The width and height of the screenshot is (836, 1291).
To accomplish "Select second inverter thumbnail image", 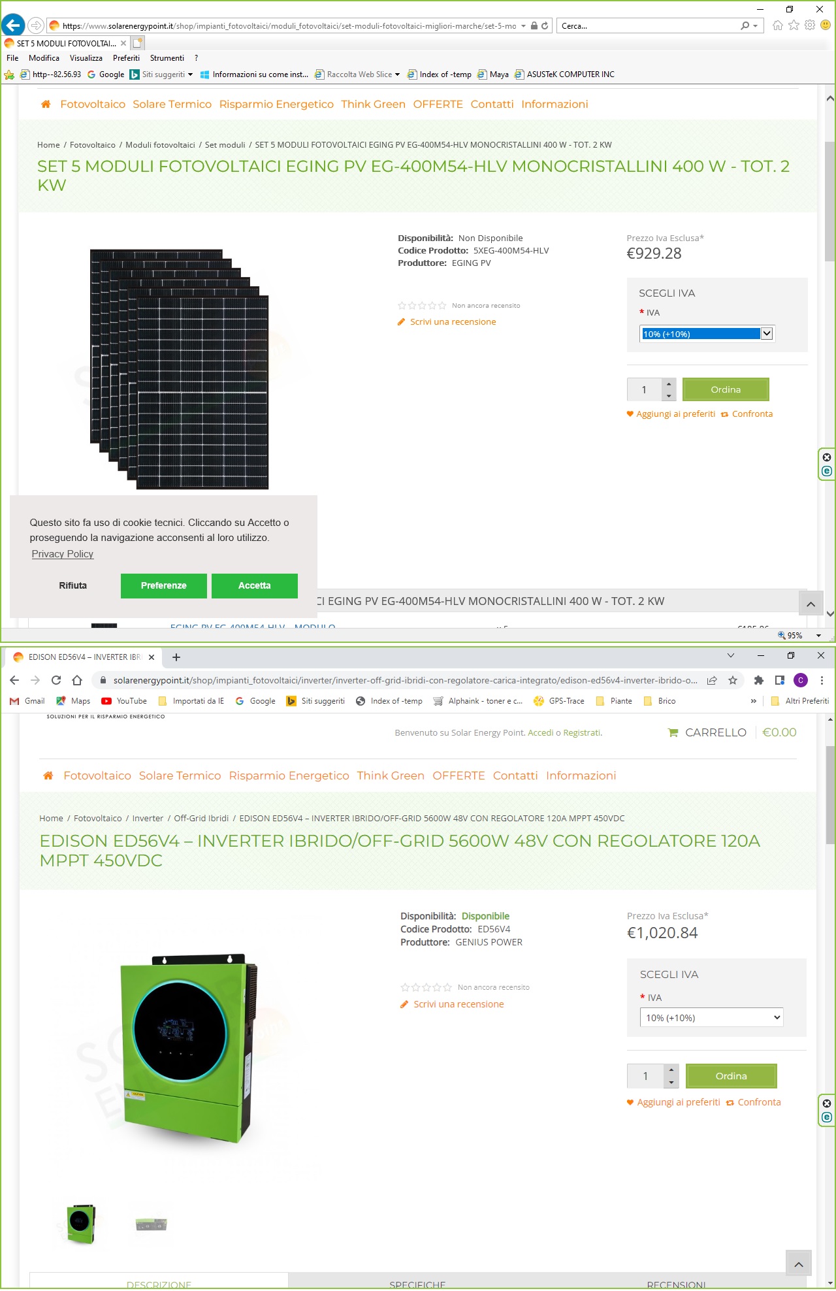I will (152, 1224).
